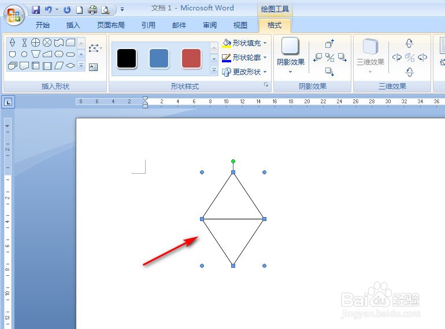445x329 pixels.
Task: Open the shape styles dialog launcher
Action: pos(266,84)
